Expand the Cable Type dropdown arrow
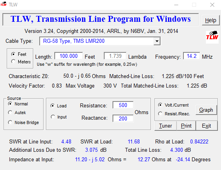Image resolution: width=221 pixels, height=170 pixels. coord(157,41)
